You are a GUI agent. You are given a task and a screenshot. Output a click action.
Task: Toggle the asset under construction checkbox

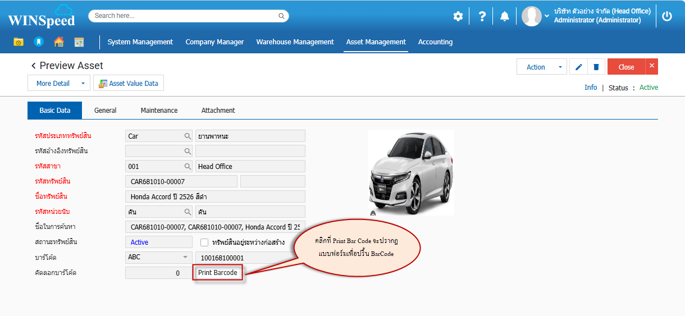(x=205, y=242)
